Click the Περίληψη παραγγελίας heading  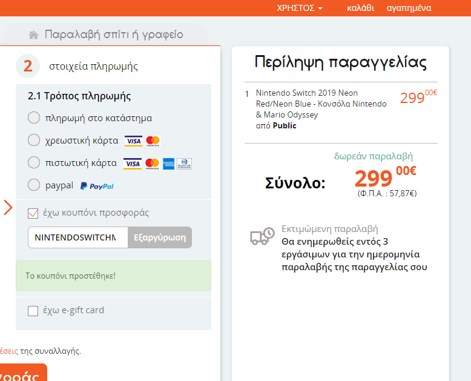click(341, 62)
